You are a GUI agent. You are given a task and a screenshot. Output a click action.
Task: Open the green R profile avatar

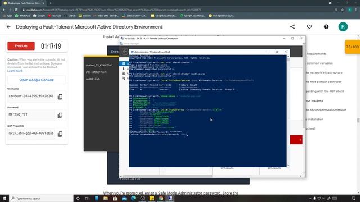(x=343, y=27)
